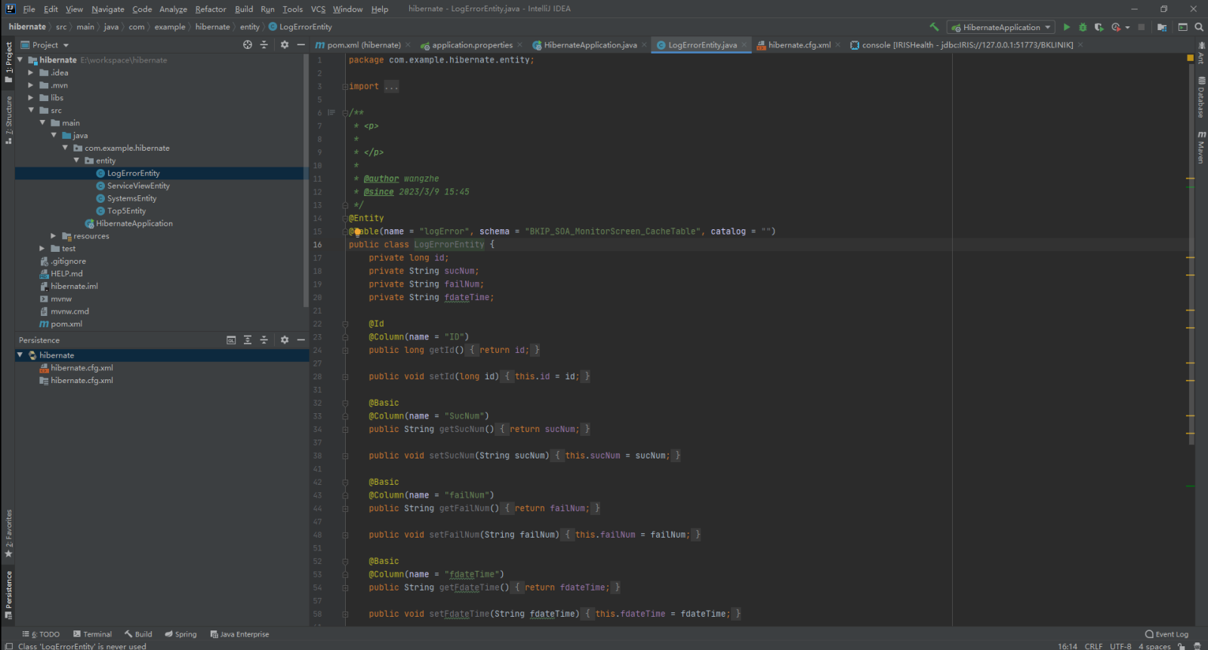Open the Persistence panel console icon

pyautogui.click(x=231, y=340)
